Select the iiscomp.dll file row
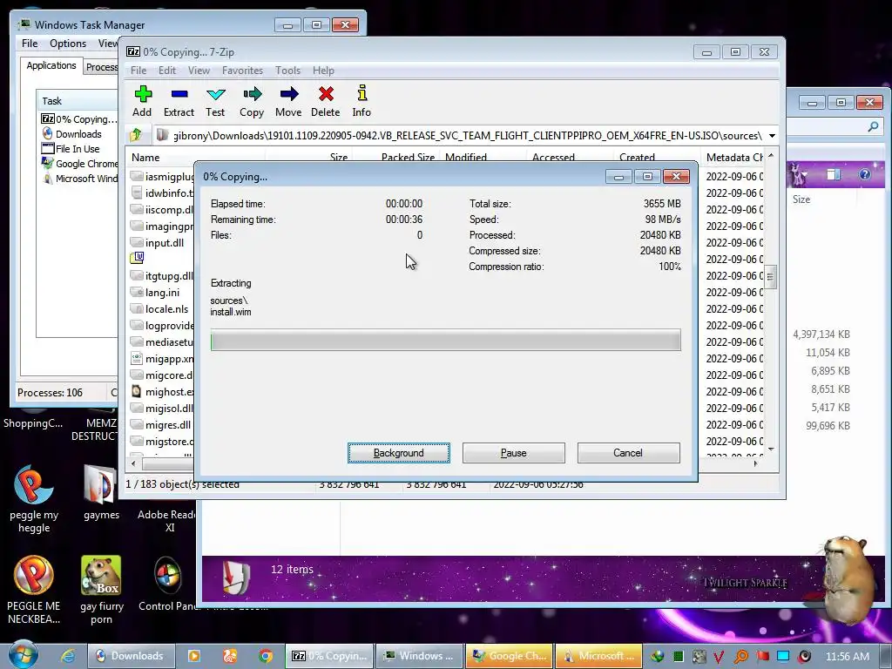 [x=161, y=210]
